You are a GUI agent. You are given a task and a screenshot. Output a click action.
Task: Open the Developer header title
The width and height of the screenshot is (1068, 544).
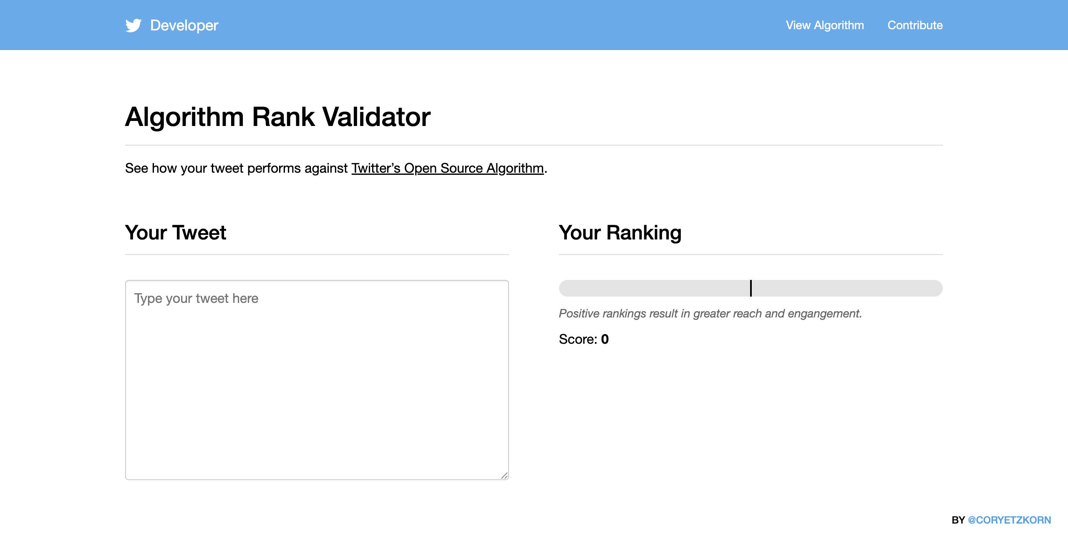click(x=184, y=25)
